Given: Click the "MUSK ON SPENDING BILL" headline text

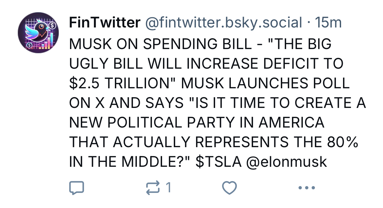Looking at the screenshot, I should (161, 44).
